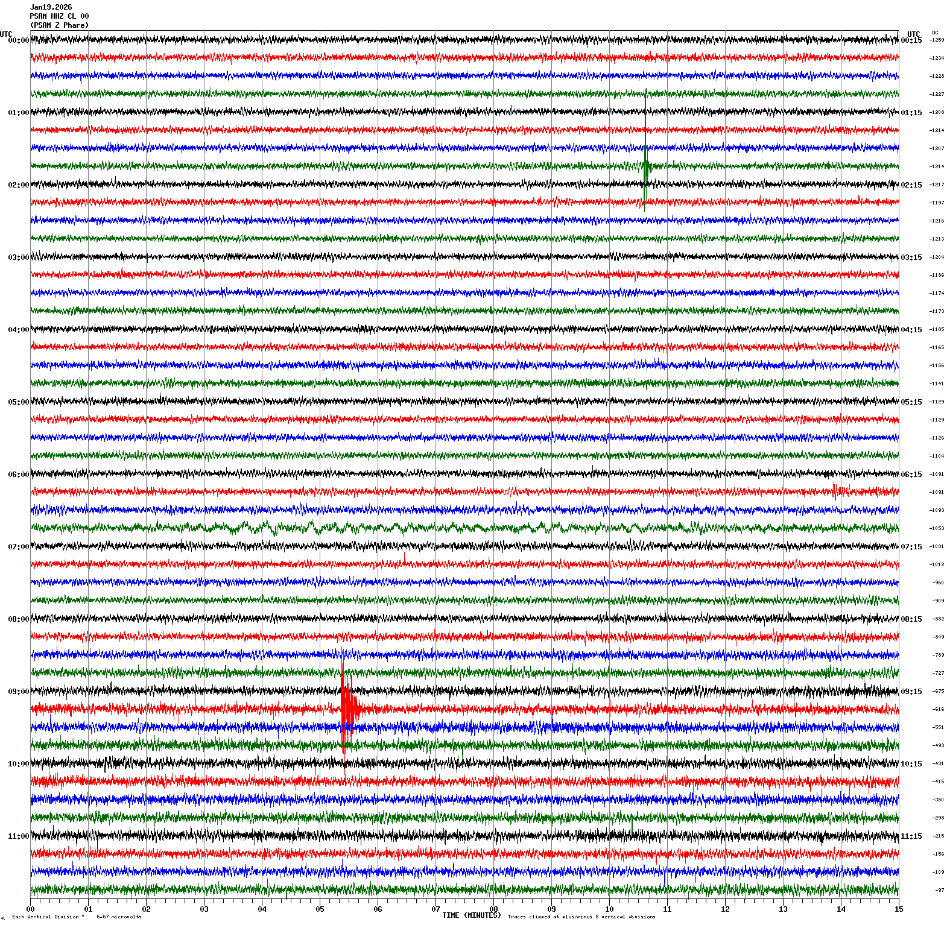Click the Traces clipped footer note

tap(581, 917)
